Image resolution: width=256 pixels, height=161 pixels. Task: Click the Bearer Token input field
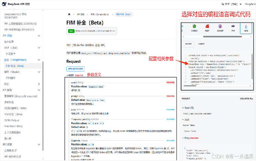pos(217,131)
